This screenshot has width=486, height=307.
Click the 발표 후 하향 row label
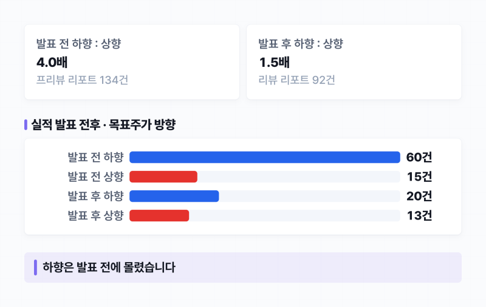96,196
